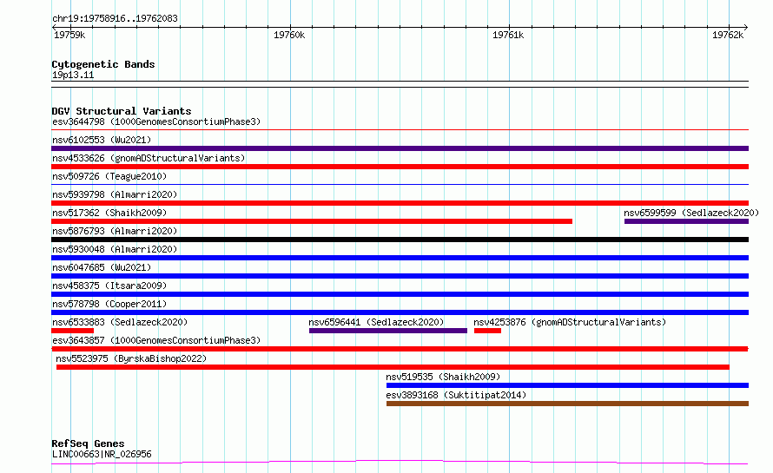The image size is (773, 473).
Task: Open the nsv6102553 (Wu2021) variant label
Action: pos(102,140)
